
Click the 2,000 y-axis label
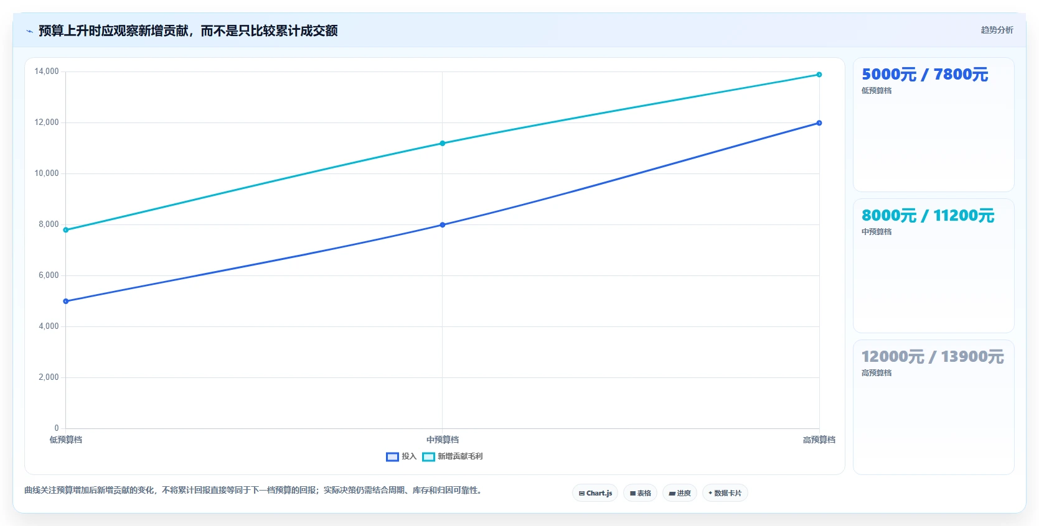(49, 377)
